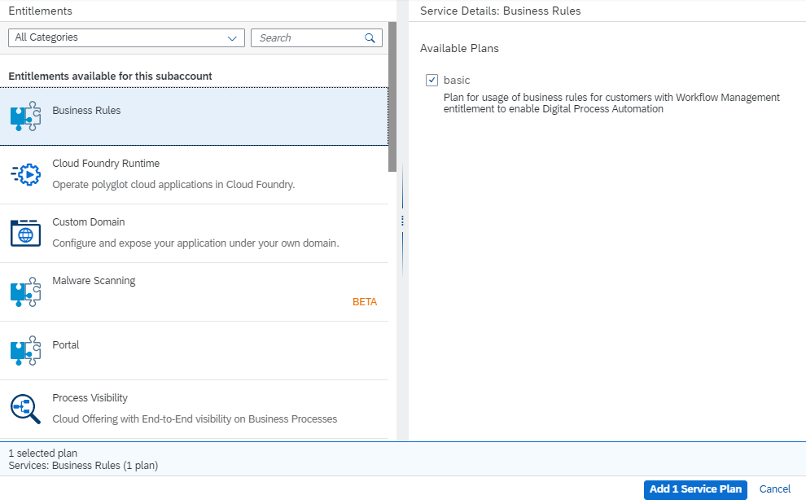Click the Portal puzzle icon
This screenshot has width=806, height=504.
26,351
